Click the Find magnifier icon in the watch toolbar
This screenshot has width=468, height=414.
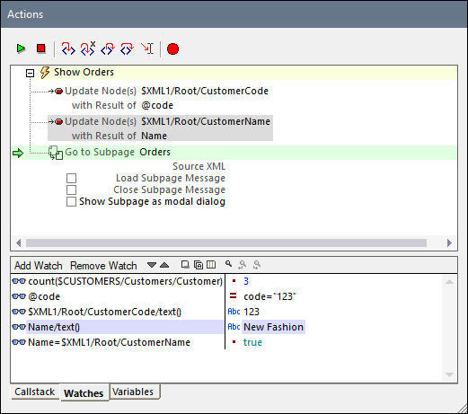coord(229,264)
